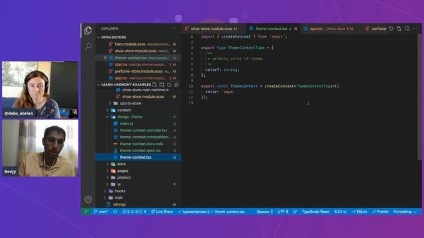This screenshot has height=238, width=424.
Task: Open shoe-store.main.runtime.ts in the file tree
Action: tap(138, 90)
